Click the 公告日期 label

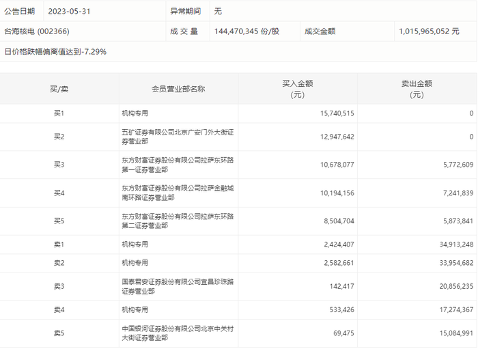tap(20, 12)
